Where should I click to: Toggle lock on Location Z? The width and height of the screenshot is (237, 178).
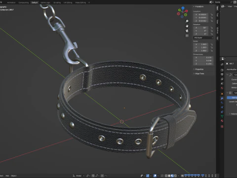(212, 21)
